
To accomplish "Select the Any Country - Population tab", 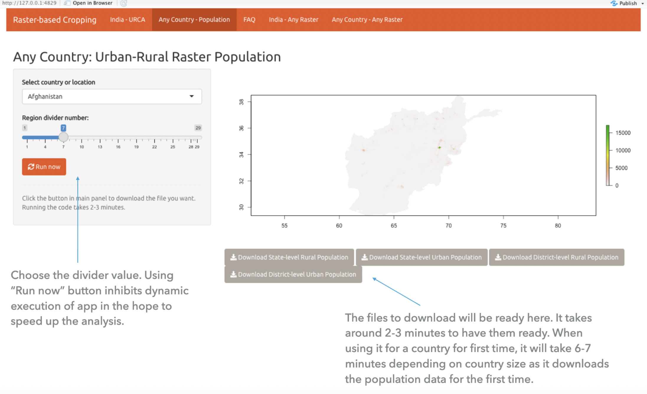I will click(x=194, y=20).
